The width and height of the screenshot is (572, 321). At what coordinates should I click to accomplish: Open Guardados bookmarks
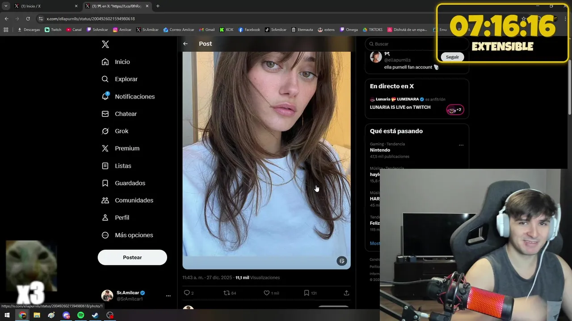[x=124, y=183]
